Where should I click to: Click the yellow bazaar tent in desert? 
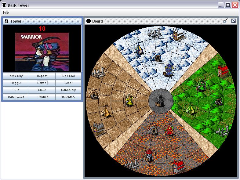[106, 111]
